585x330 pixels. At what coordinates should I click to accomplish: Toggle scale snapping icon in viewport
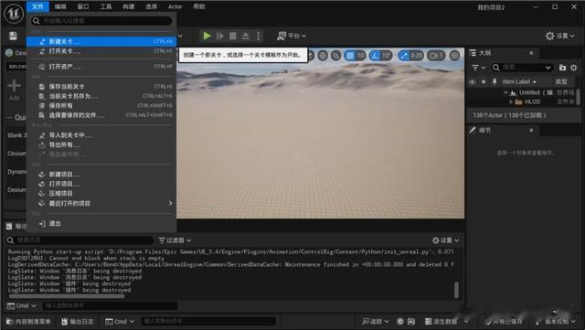(x=404, y=56)
